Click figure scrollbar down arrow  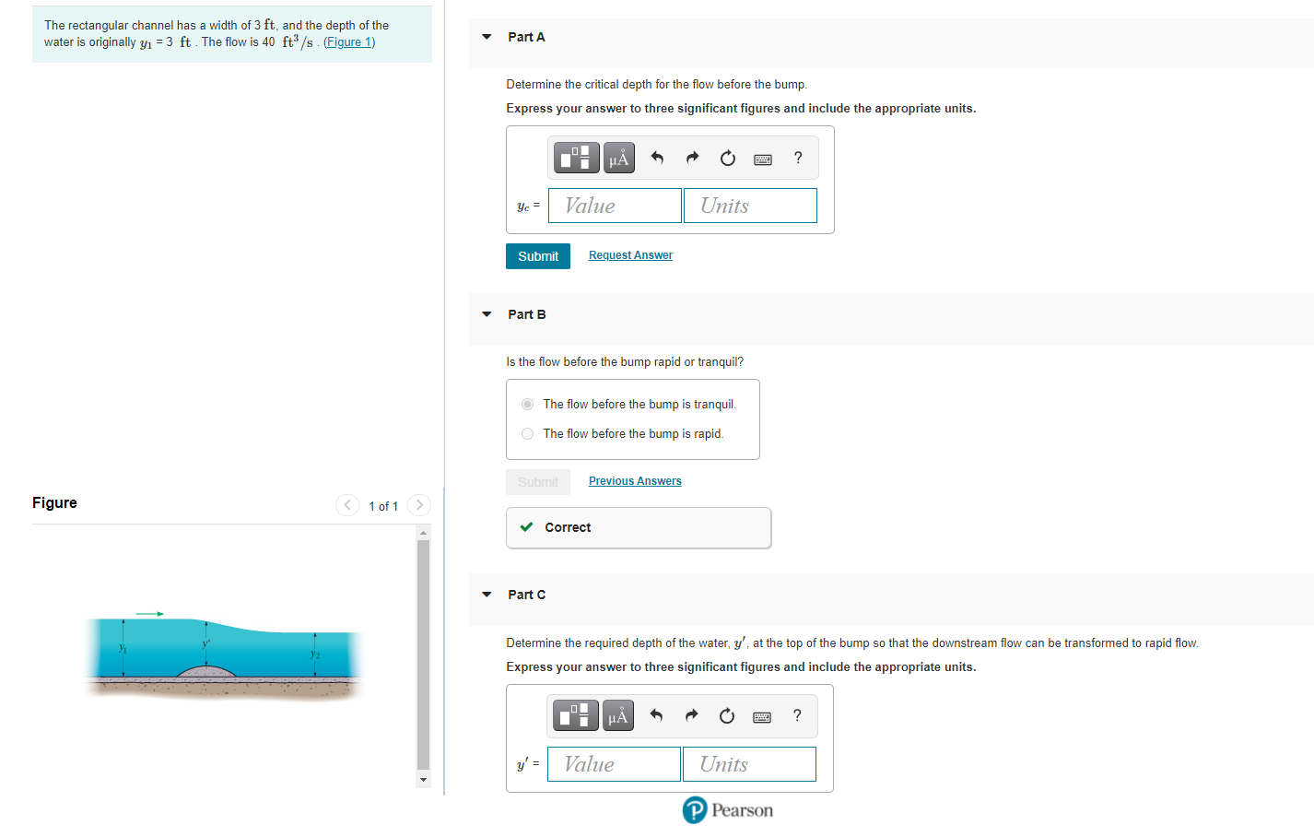(x=424, y=779)
